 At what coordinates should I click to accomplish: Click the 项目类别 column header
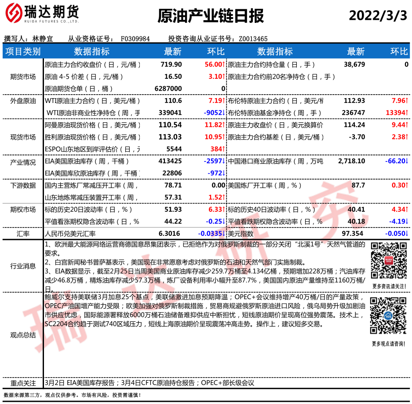pyautogui.click(x=23, y=51)
